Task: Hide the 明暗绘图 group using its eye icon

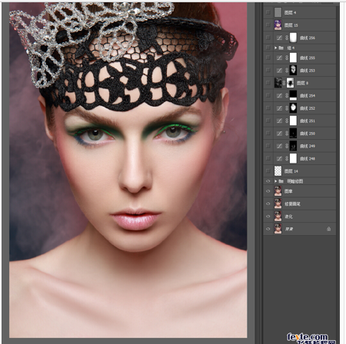Action: point(268,181)
